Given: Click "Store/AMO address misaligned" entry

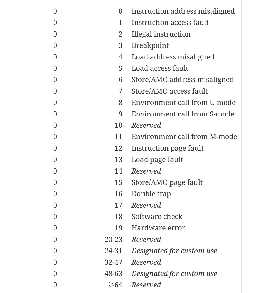Looking at the screenshot, I should 183,80.
